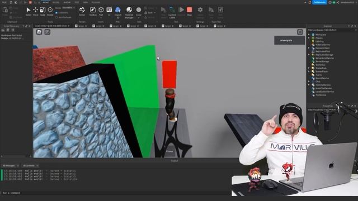
Task: Open the Part type dropdown arrow
Action: [101, 18]
